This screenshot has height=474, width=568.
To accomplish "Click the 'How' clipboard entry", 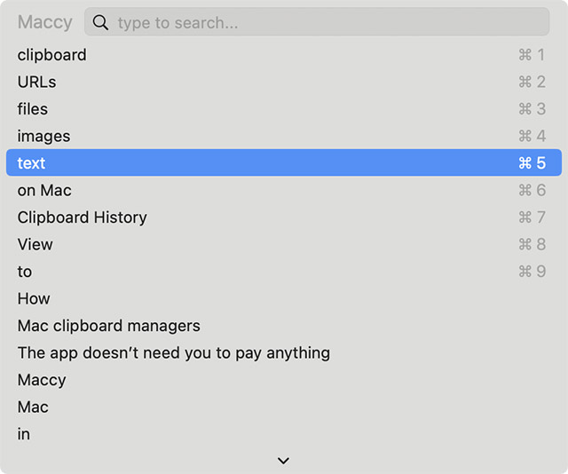I will pyautogui.click(x=34, y=299).
